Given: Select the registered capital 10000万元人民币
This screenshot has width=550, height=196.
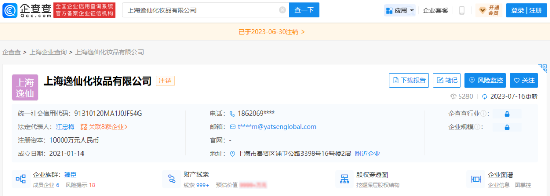Looking at the screenshot, I should 74,140.
